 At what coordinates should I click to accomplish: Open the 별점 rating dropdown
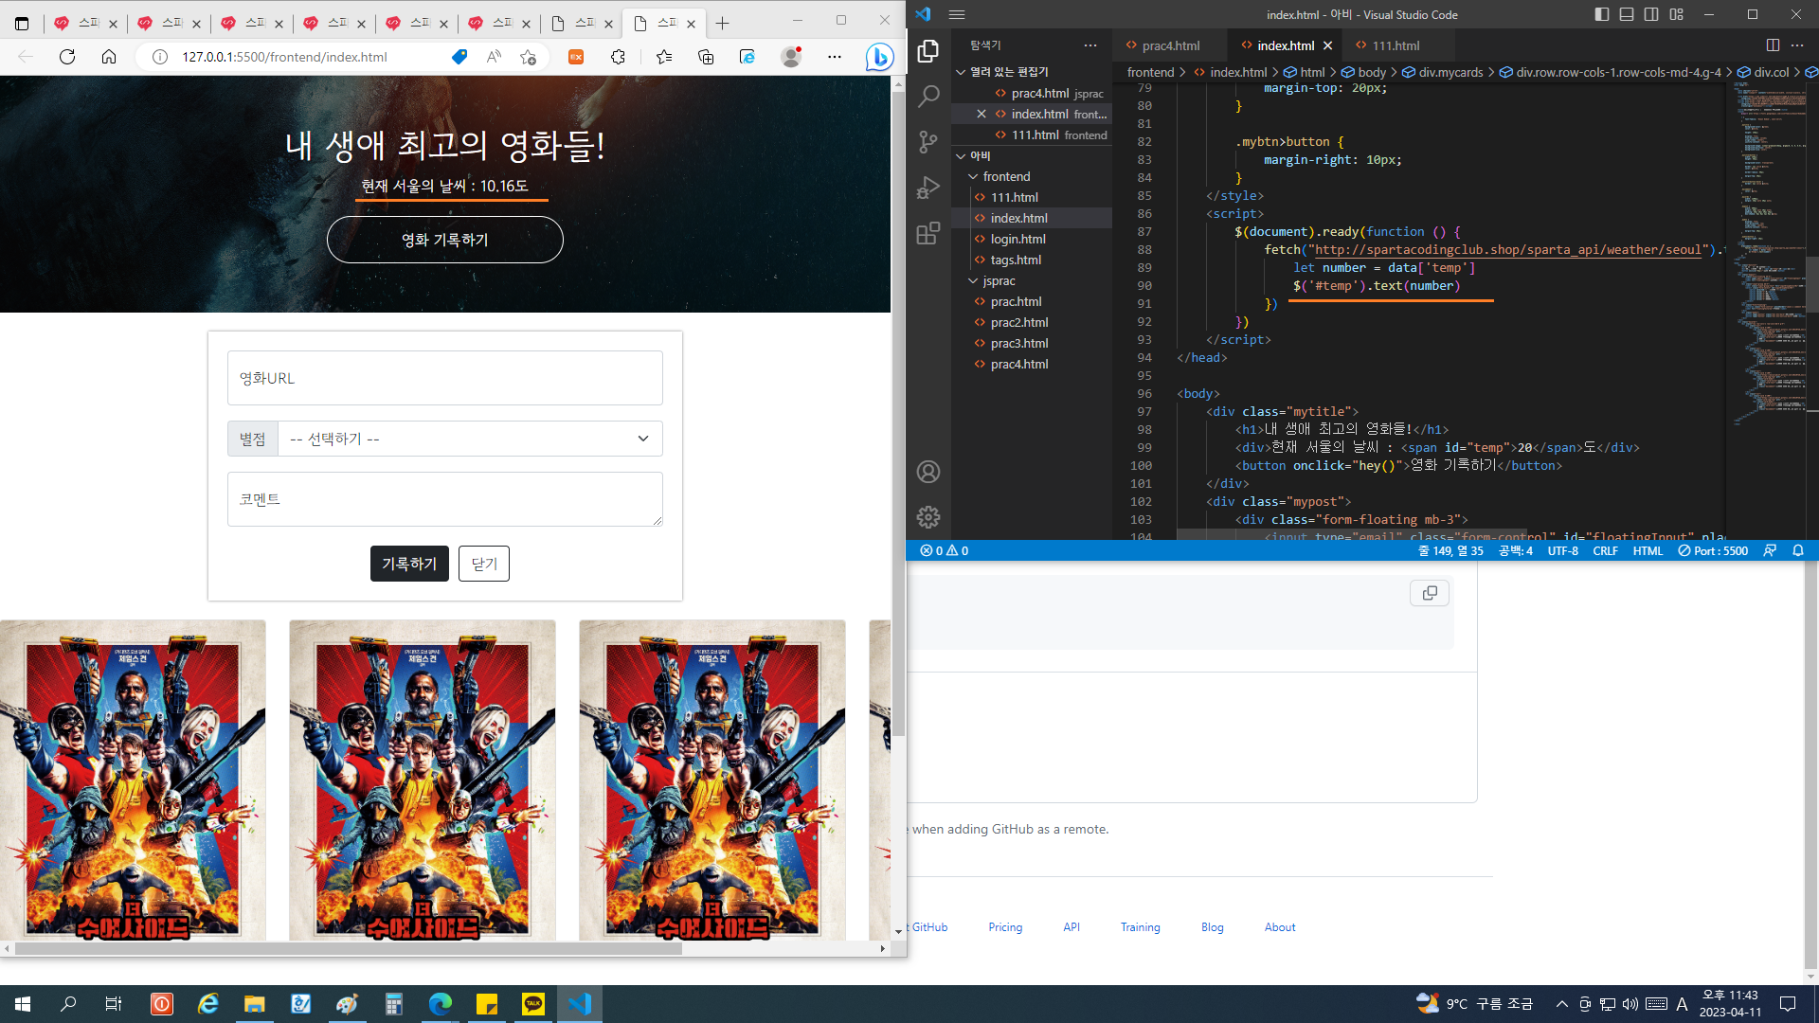470,439
